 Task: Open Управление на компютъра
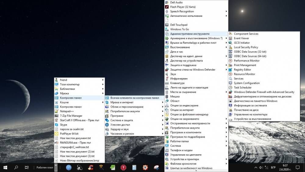pos(250,114)
